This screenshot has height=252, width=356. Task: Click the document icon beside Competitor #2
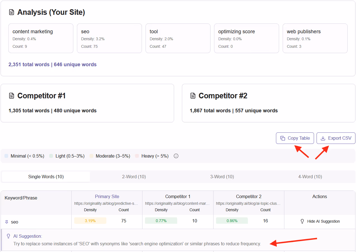(193, 96)
